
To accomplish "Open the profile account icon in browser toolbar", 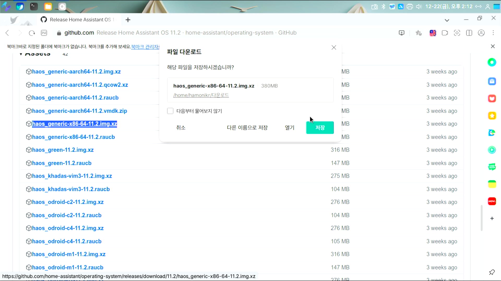I will click(x=481, y=33).
